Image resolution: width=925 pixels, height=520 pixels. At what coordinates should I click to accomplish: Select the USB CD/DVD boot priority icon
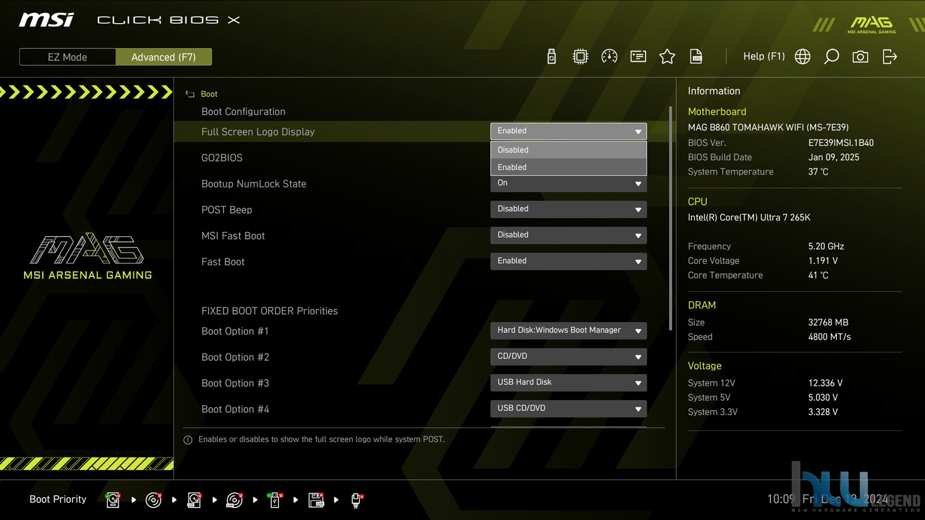(x=234, y=500)
